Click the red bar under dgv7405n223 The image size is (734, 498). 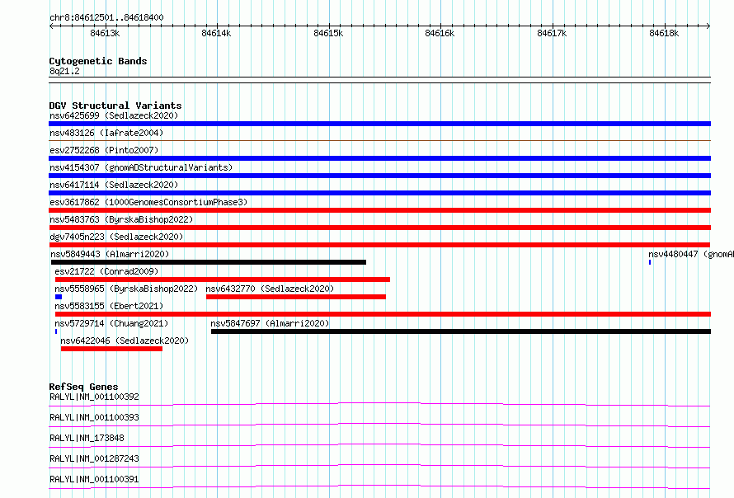[x=379, y=245]
